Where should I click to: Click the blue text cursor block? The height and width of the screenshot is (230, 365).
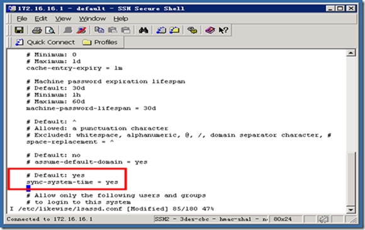(x=28, y=188)
